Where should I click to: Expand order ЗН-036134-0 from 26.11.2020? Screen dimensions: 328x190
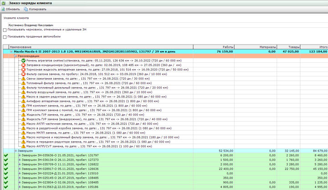pyautogui.click(x=20, y=160)
